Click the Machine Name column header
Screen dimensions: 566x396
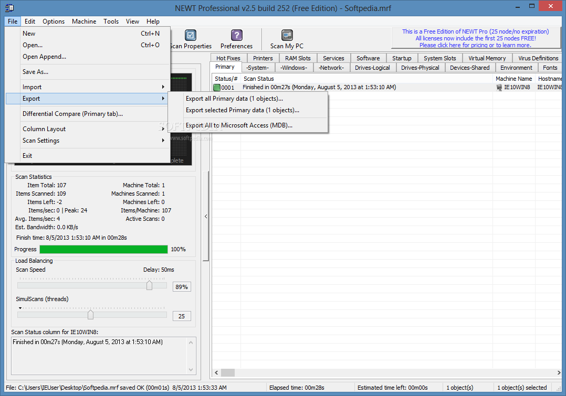coord(514,79)
